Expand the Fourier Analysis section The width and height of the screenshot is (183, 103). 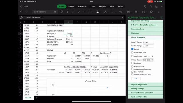click(146, 29)
